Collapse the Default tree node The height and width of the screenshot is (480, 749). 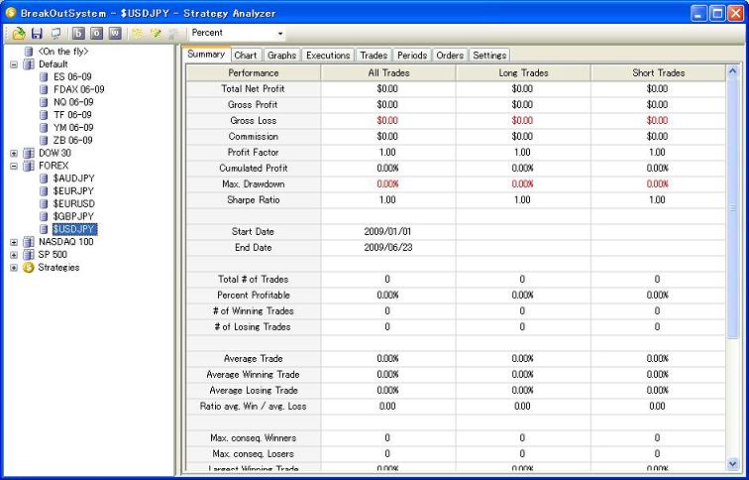tap(14, 64)
